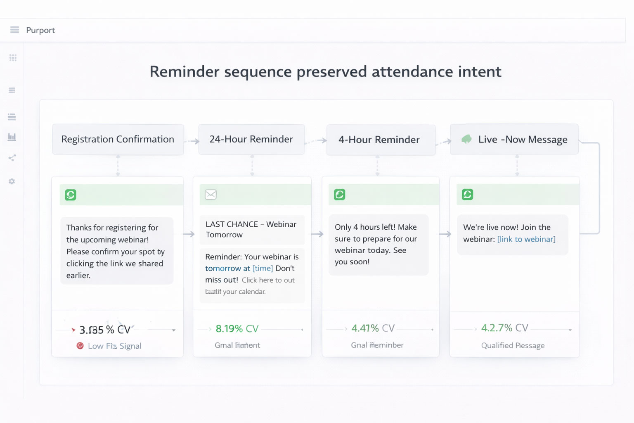Image resolution: width=634 pixels, height=423 pixels.
Task: Click the LAST CHANCE subject line field
Action: point(252,229)
